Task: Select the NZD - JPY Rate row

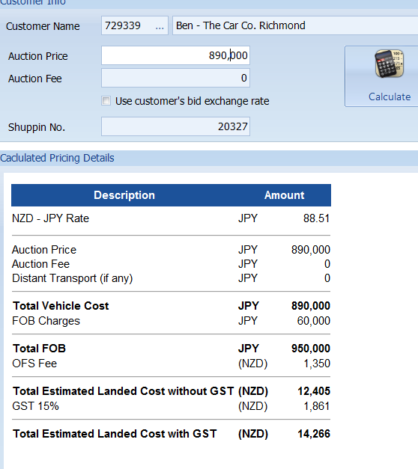Action: tap(171, 218)
